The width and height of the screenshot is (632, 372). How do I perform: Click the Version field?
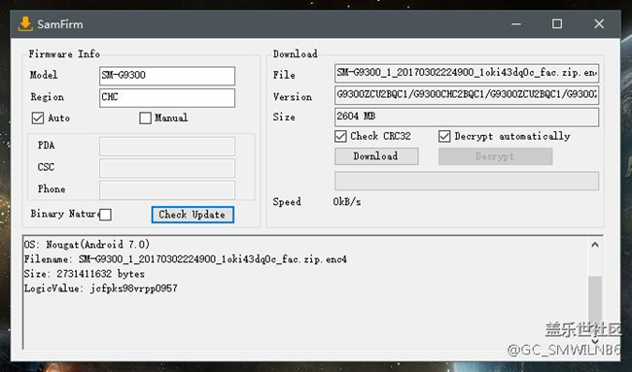click(467, 95)
